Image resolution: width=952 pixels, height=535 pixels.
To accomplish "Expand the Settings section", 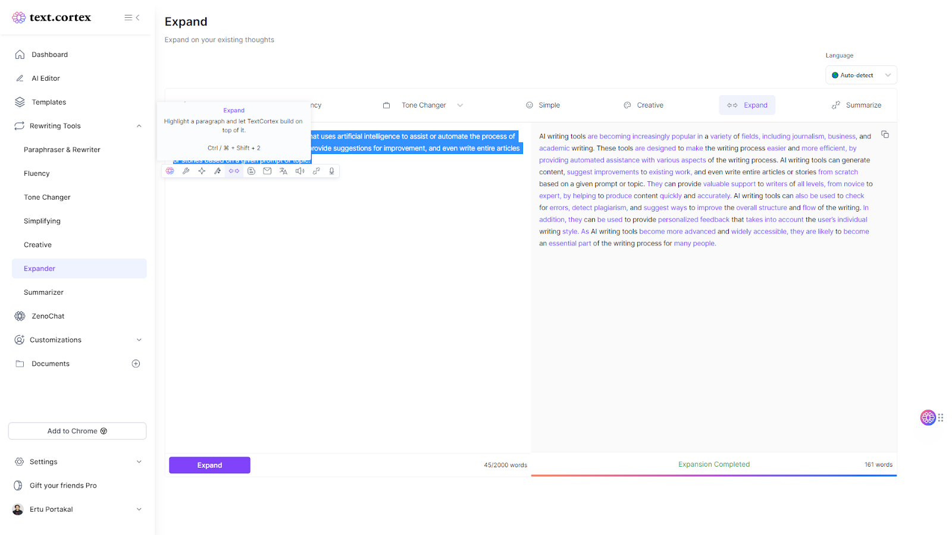I will 139,462.
